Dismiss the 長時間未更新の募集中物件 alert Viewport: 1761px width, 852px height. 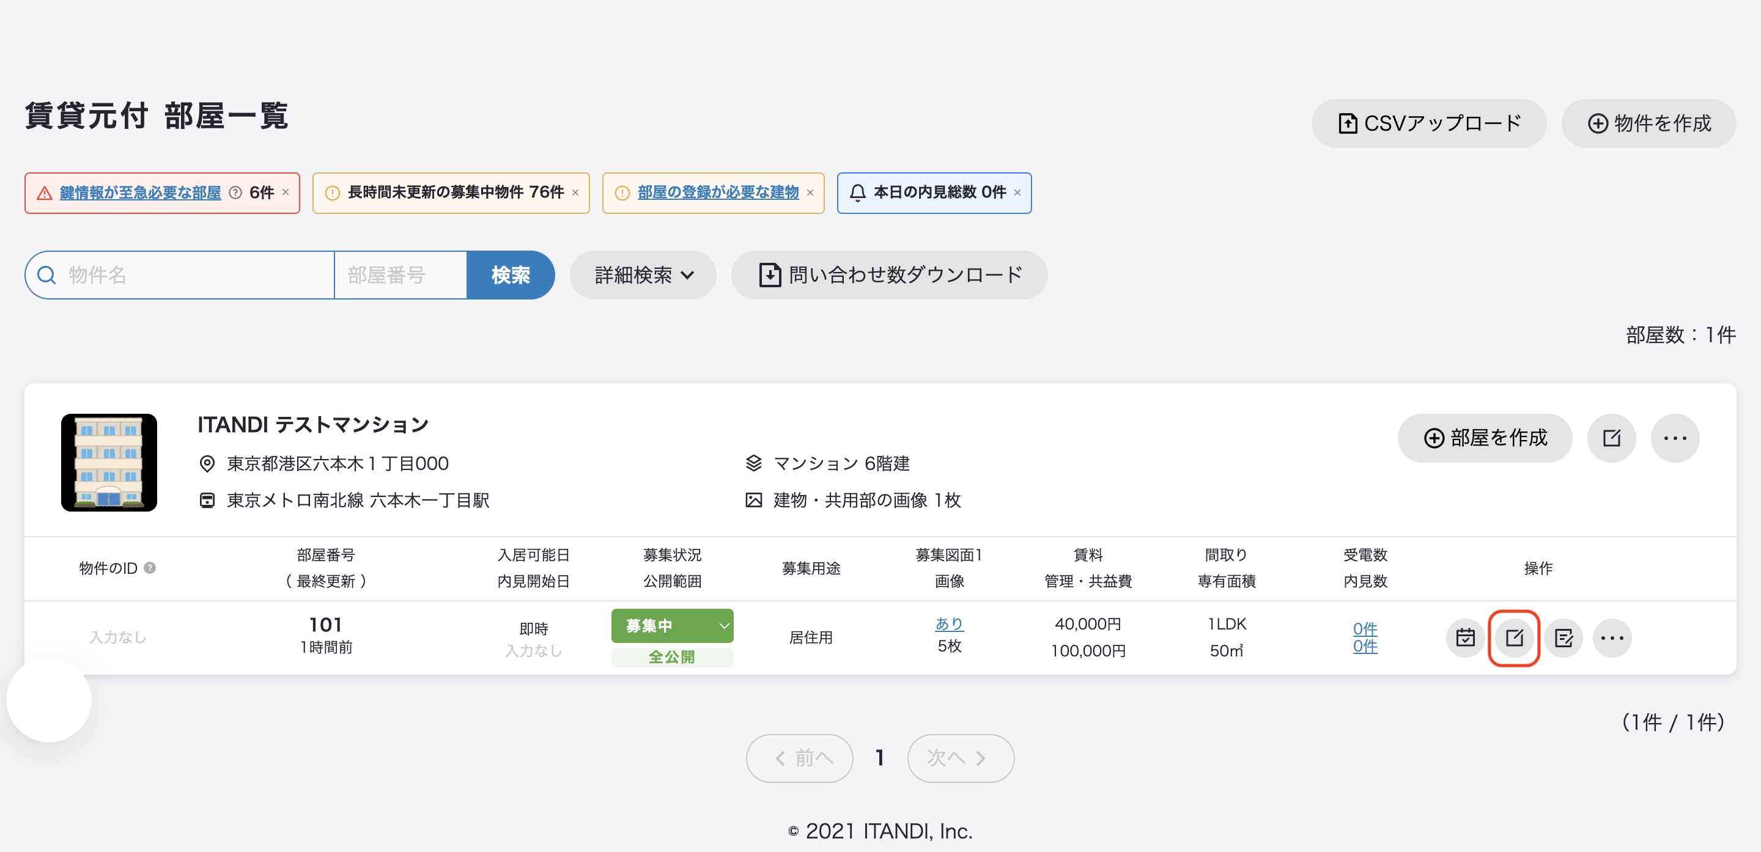pyautogui.click(x=575, y=193)
